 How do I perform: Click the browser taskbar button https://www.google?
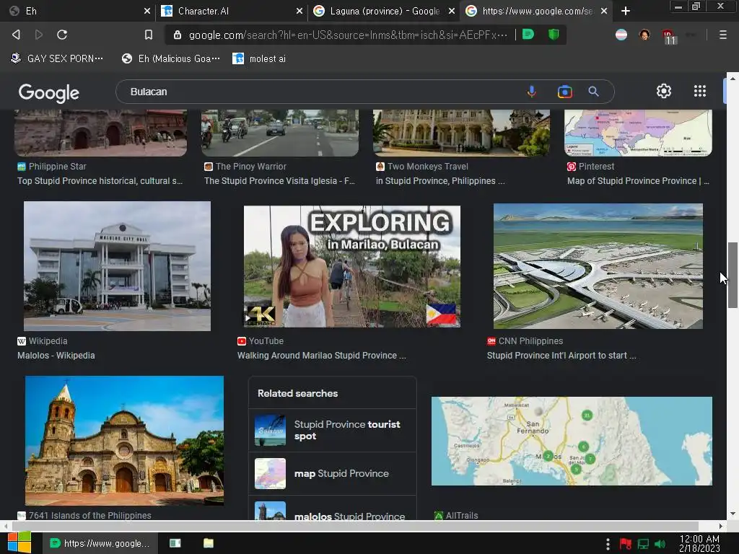(100, 543)
